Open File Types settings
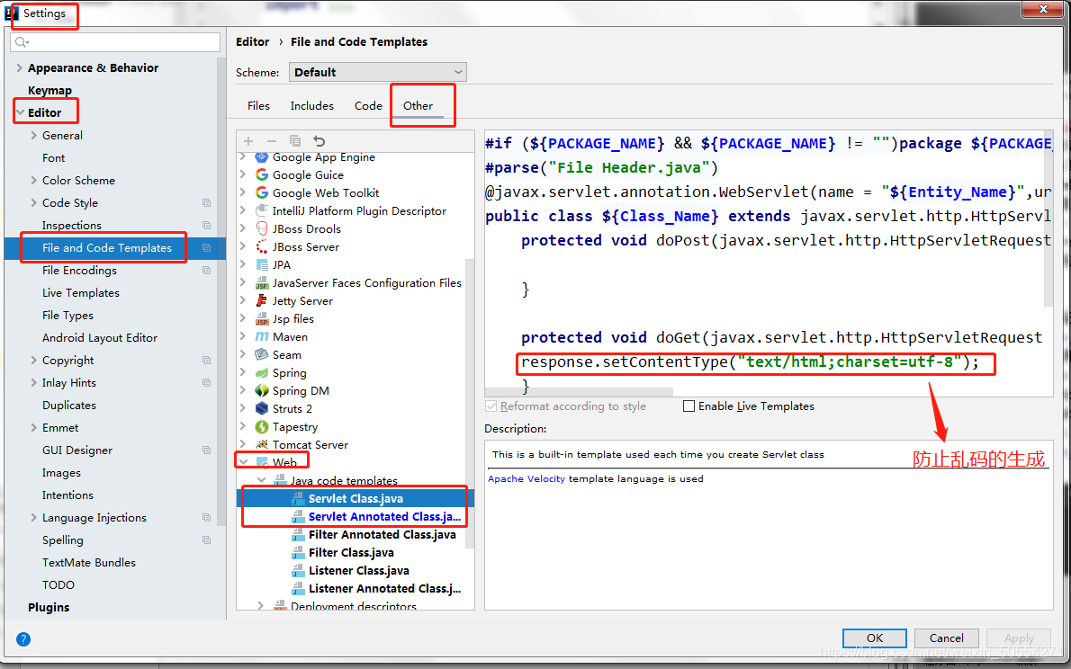Screen dimensions: 1071x669 [67, 316]
